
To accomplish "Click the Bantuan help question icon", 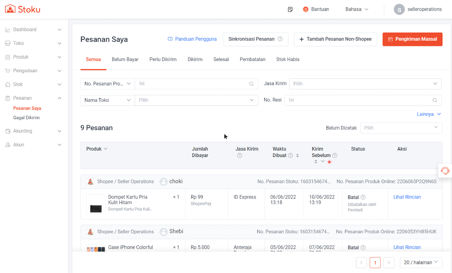I will pyautogui.click(x=305, y=9).
